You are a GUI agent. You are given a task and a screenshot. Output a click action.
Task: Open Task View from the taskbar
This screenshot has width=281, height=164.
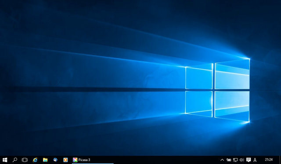click(25, 160)
